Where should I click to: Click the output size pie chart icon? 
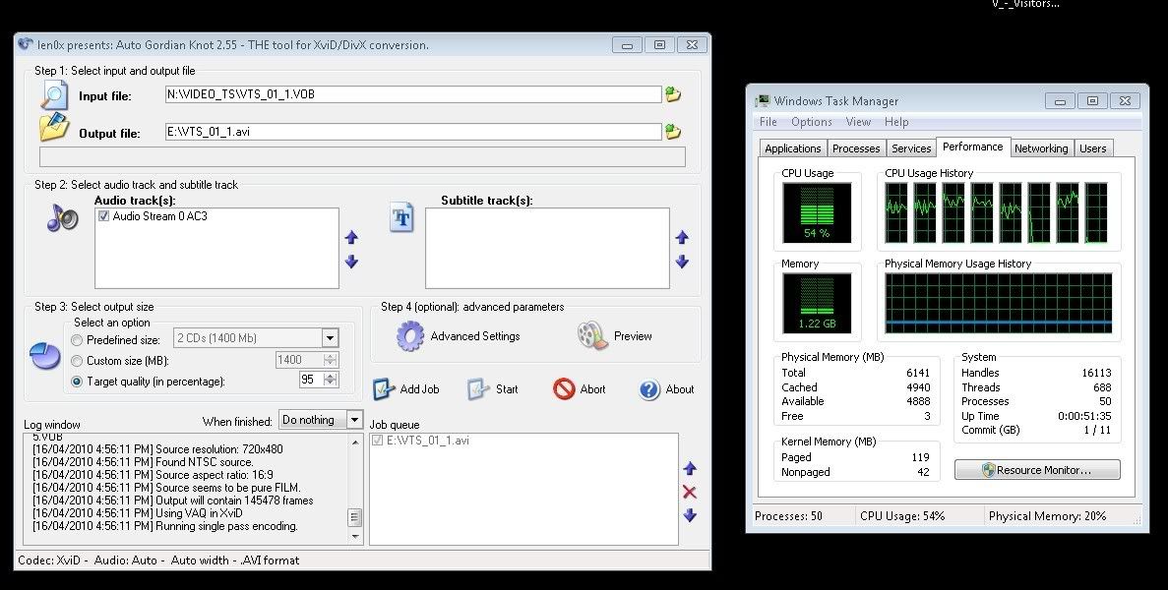coord(44,356)
